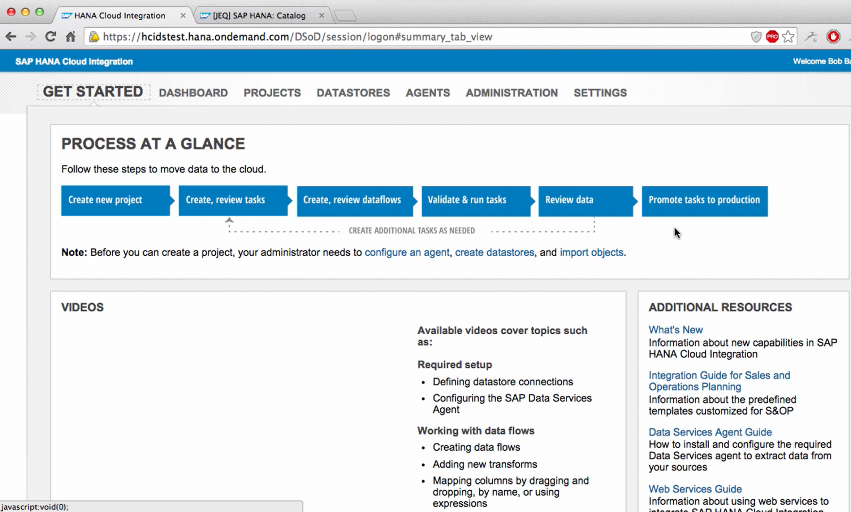Viewport: 851px width, 512px height.
Task: Click the Welcome Bob user text
Action: tap(822, 61)
